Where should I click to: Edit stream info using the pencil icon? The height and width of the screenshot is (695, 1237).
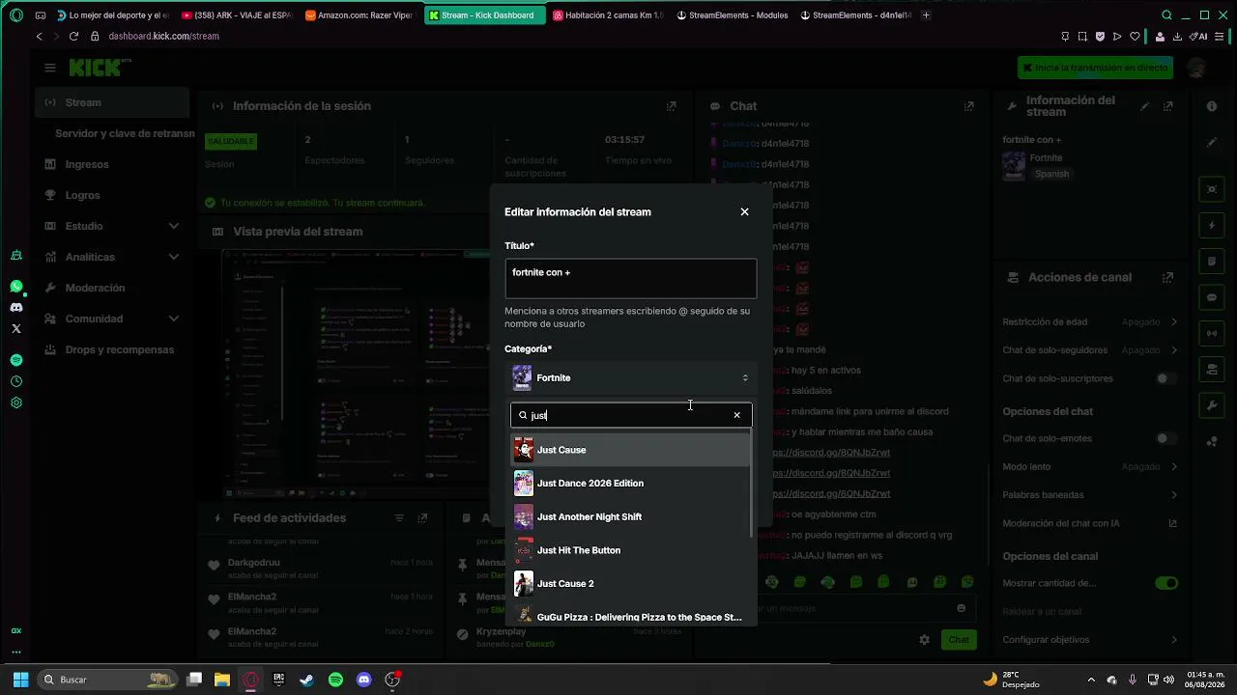1145,106
